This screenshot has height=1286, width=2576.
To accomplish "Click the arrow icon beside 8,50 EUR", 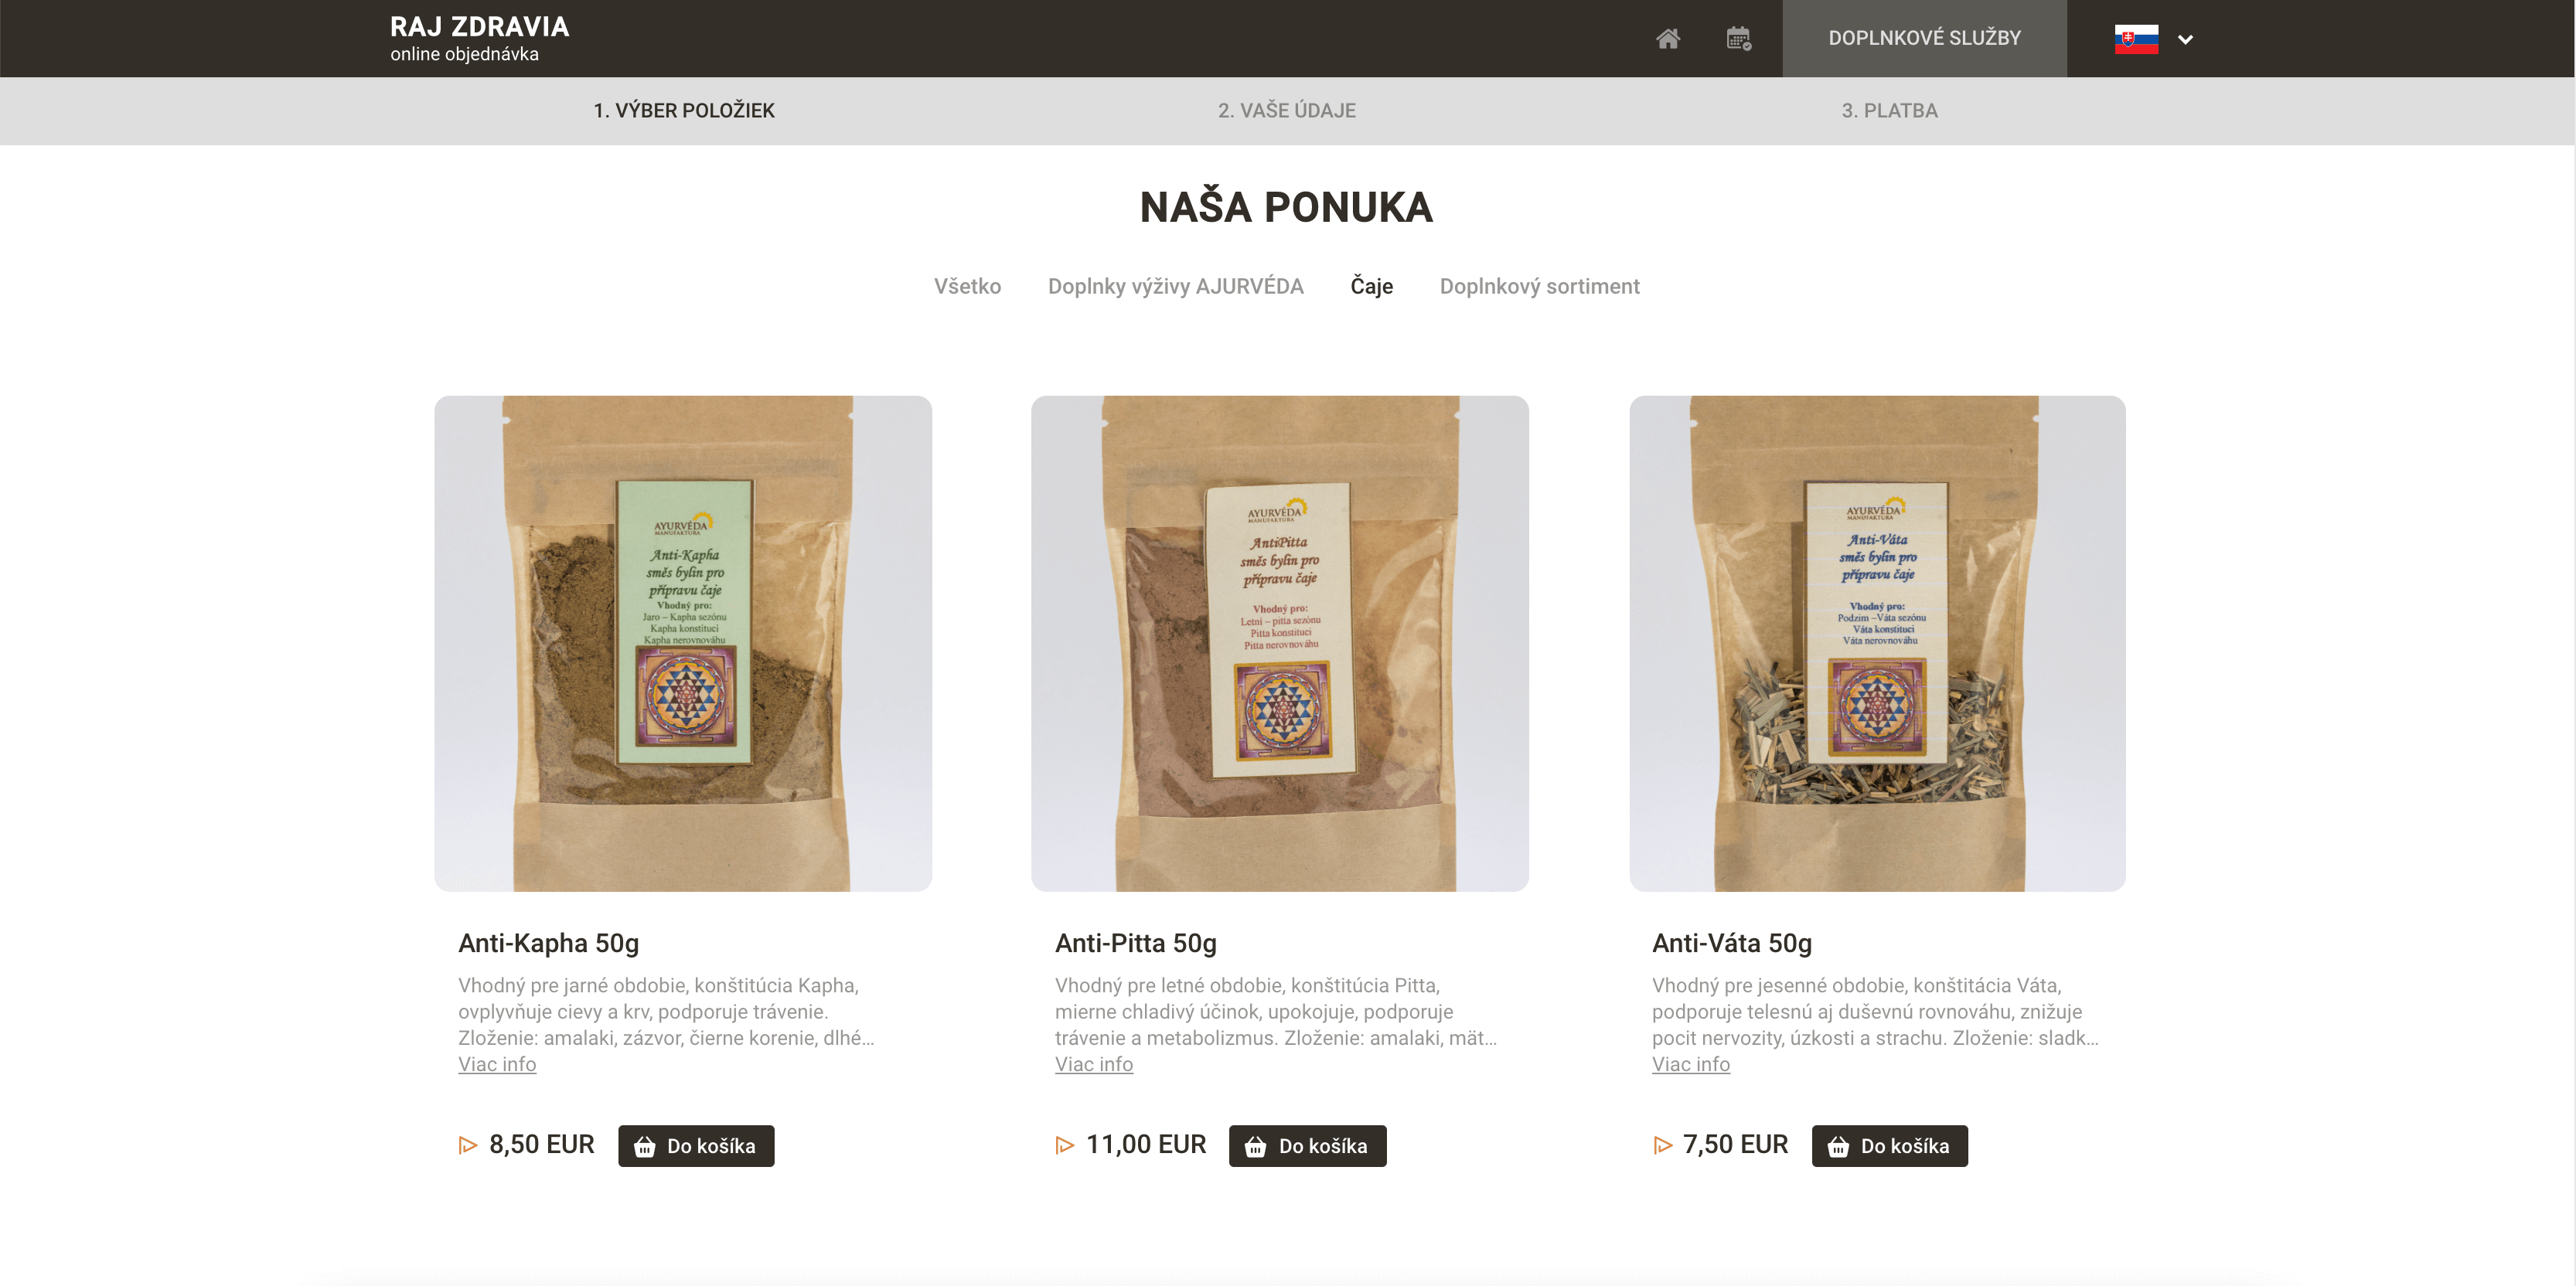I will pyautogui.click(x=468, y=1145).
